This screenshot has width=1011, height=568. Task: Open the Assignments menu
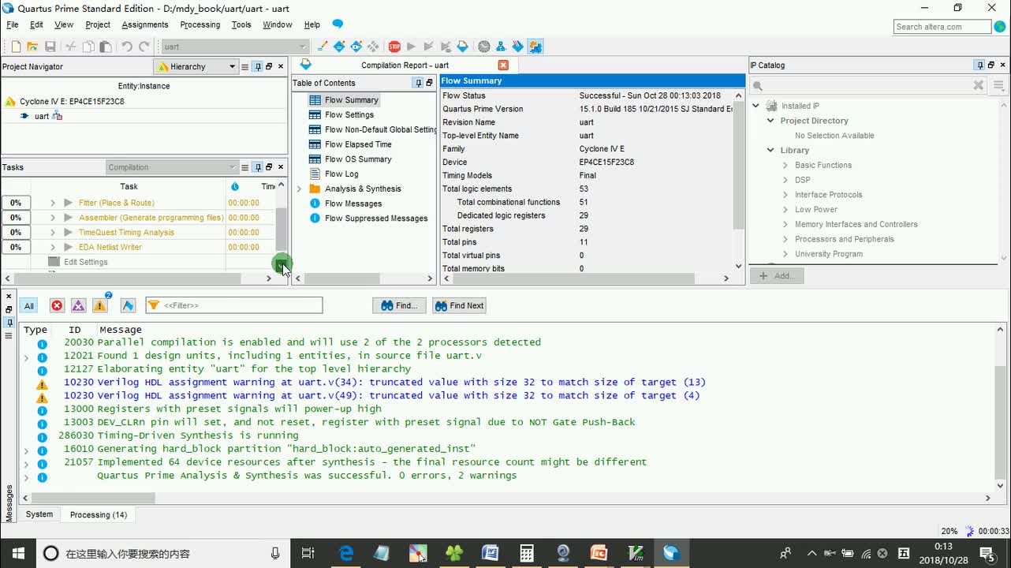(x=145, y=24)
